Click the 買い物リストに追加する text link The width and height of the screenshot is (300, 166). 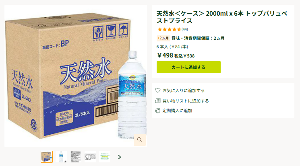tap(186, 100)
